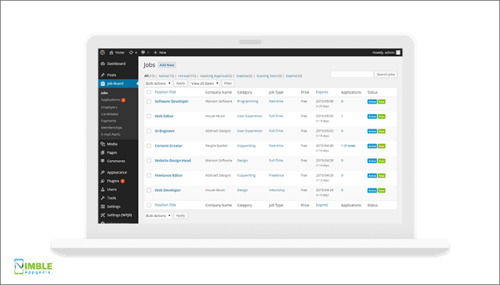Click the plus New icon in admin bar
Viewport: 500px width, 285px height.
pyautogui.click(x=156, y=53)
